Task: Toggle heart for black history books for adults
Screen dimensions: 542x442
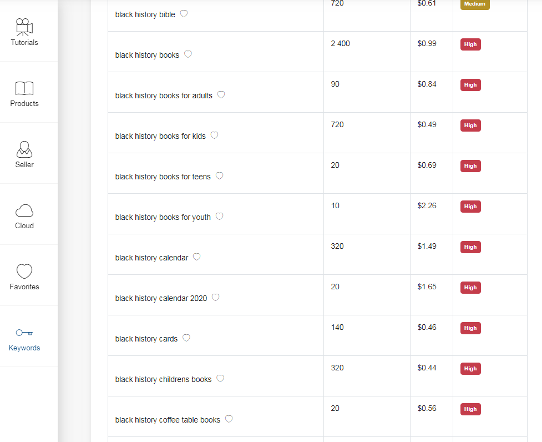Action: 221,95
